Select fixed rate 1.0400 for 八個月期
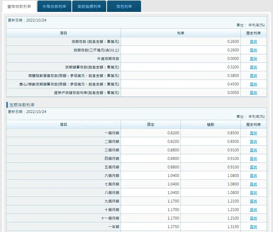 pos(173,193)
